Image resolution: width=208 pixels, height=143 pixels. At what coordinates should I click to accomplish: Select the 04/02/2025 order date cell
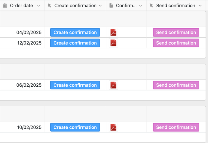pos(22,32)
